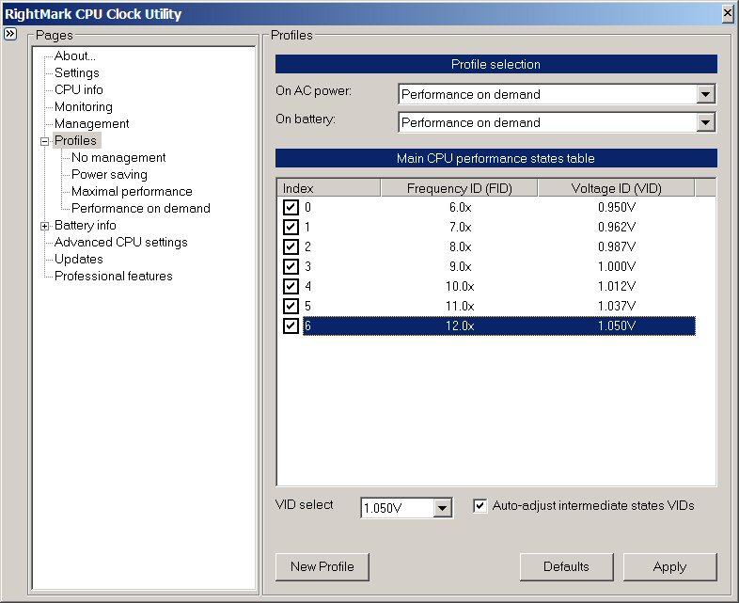The image size is (739, 603).
Task: Open the Power saving profile page
Action: click(109, 174)
